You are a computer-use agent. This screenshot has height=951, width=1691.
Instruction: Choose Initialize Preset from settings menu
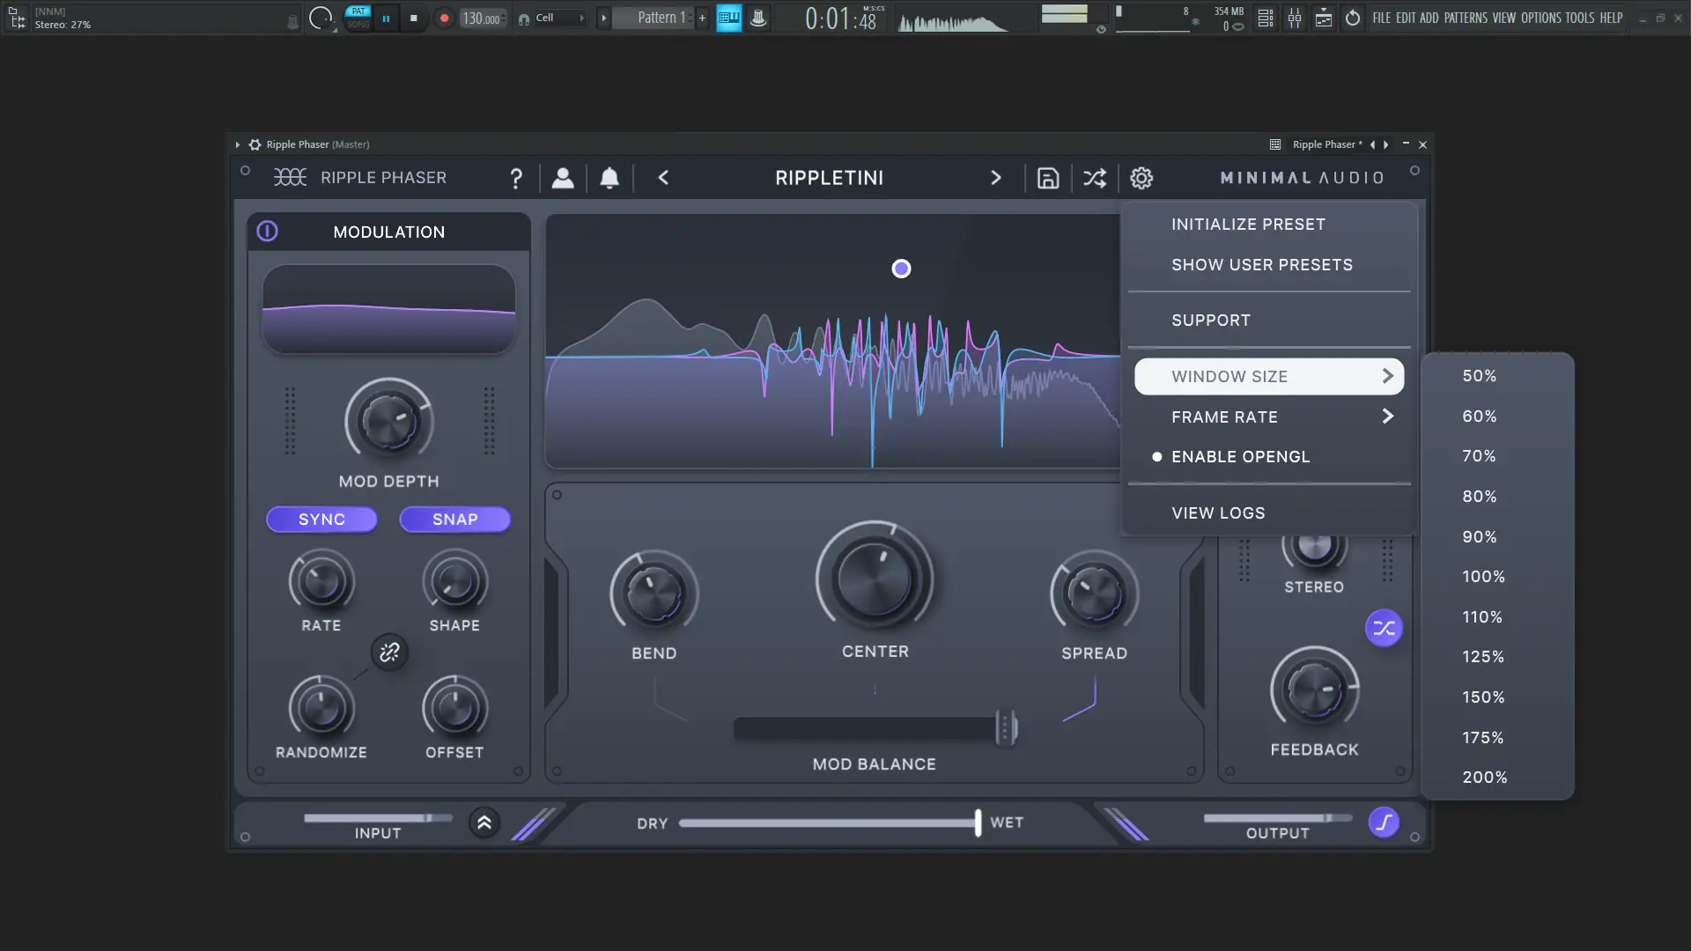point(1248,225)
